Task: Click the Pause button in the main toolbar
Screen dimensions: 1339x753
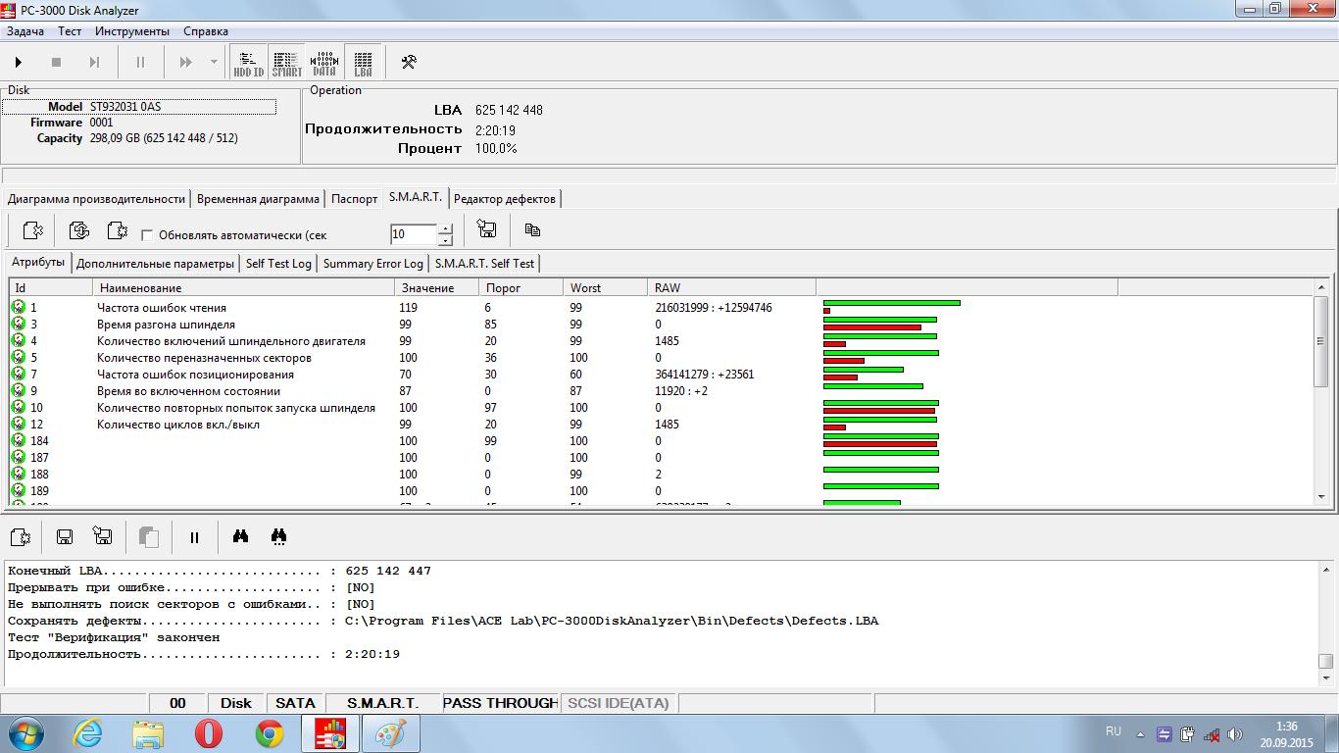Action: [140, 62]
